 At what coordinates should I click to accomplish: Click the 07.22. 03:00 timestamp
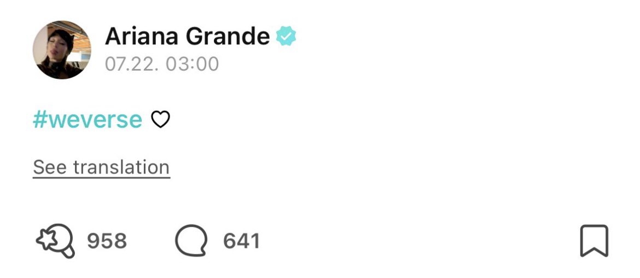click(x=162, y=64)
